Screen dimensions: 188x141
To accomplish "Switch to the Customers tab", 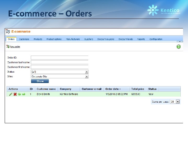I will click(x=24, y=39).
